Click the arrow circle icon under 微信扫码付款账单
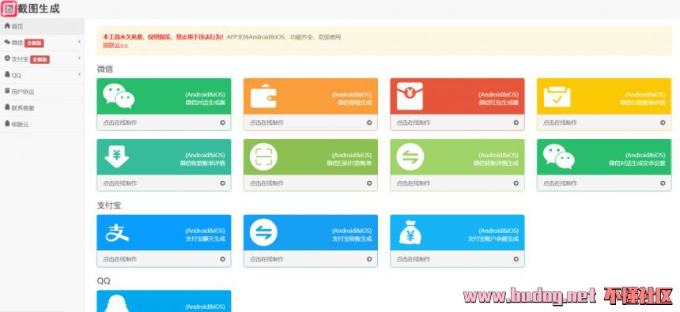The width and height of the screenshot is (680, 312). click(369, 183)
